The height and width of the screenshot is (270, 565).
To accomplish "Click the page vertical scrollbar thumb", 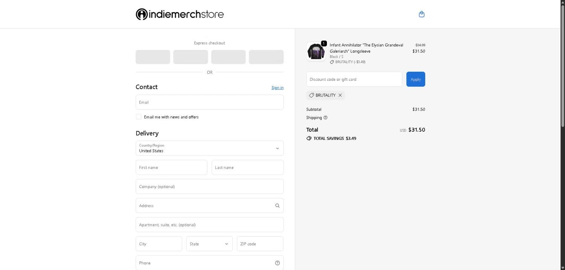I will (563, 66).
